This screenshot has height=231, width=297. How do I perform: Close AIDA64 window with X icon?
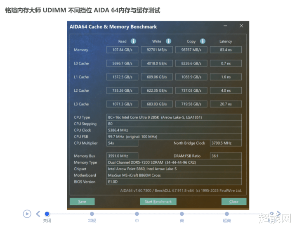coord(241,26)
